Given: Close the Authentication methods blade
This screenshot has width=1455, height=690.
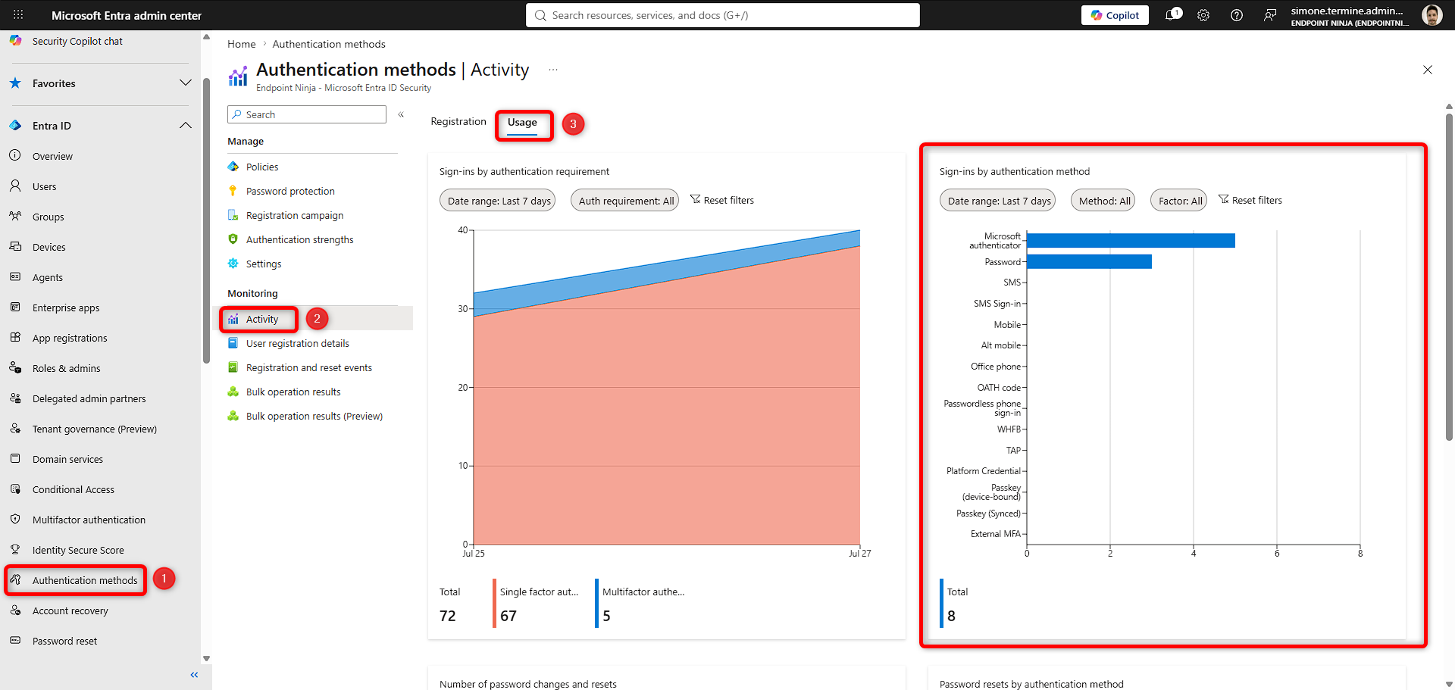Looking at the screenshot, I should click(1428, 70).
